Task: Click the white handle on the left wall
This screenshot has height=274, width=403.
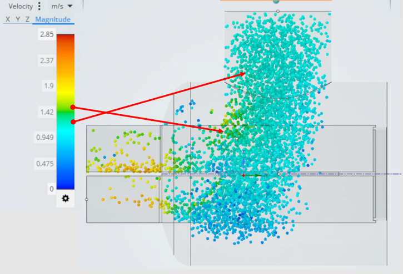Action: click(87, 199)
